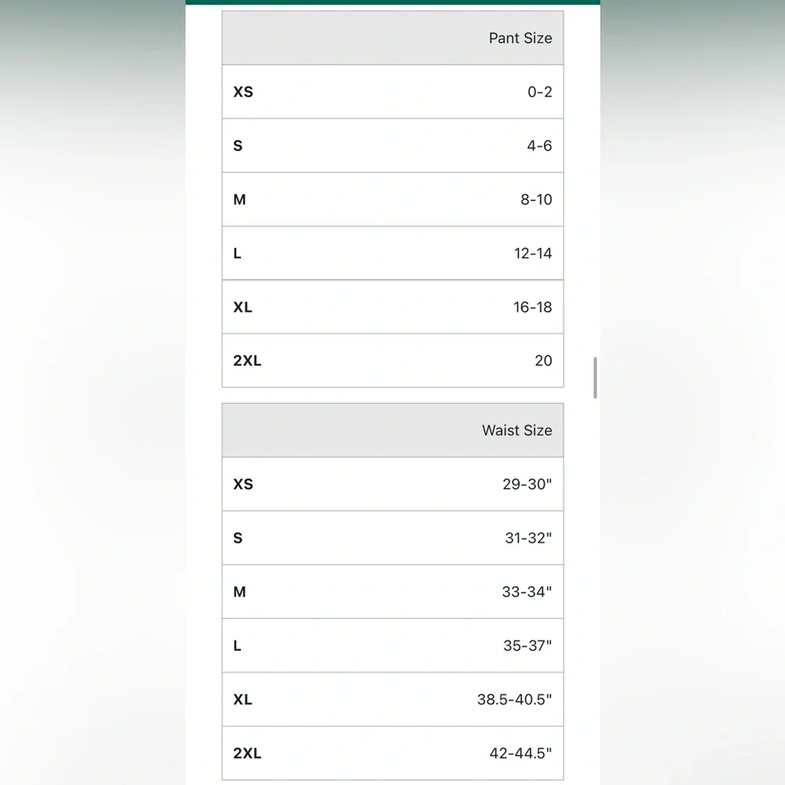
Task: Click the 12-14 pant size value
Action: [x=533, y=253]
